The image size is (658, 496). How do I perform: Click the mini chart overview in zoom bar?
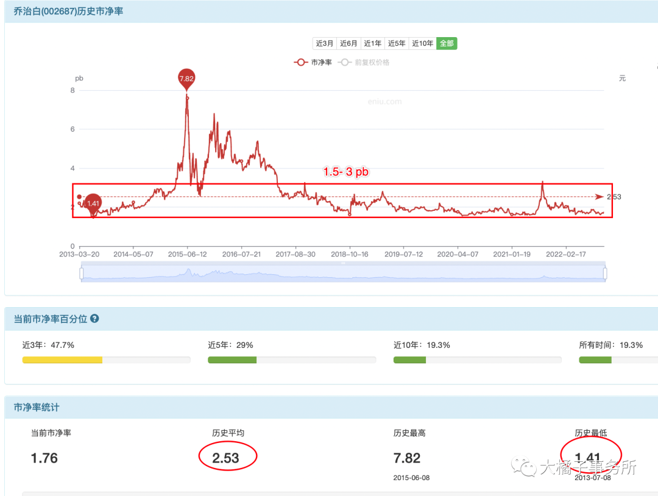(x=342, y=275)
